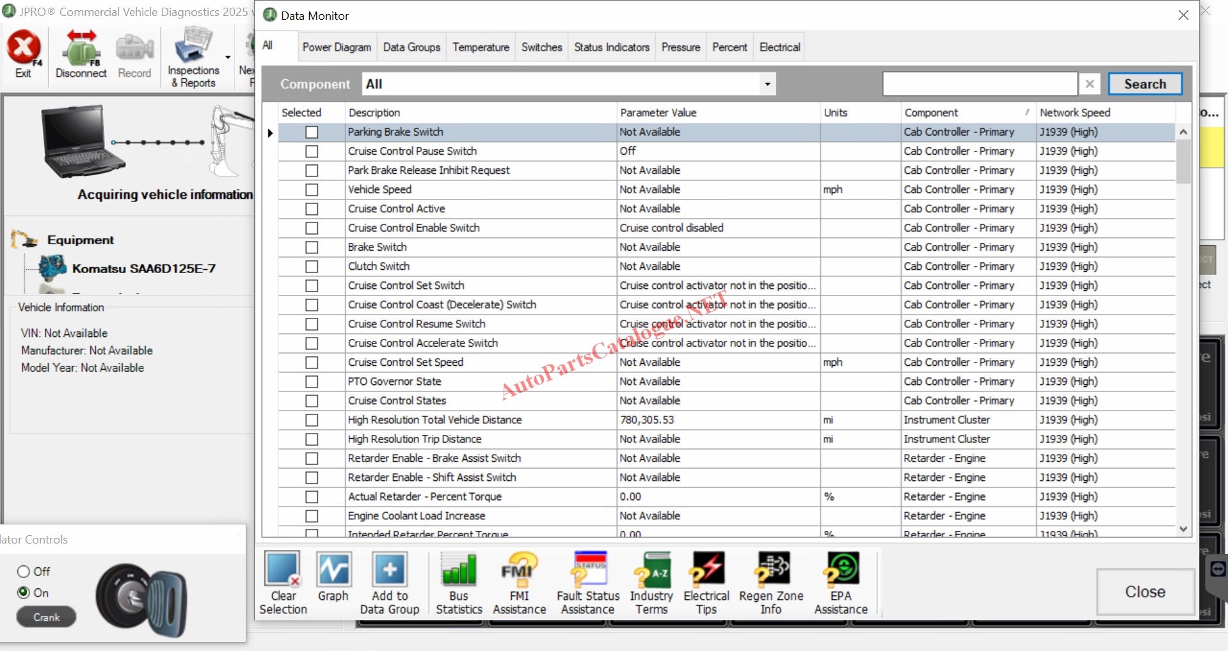
Task: Select the Vehicle Speed row checkbox
Action: tap(312, 190)
